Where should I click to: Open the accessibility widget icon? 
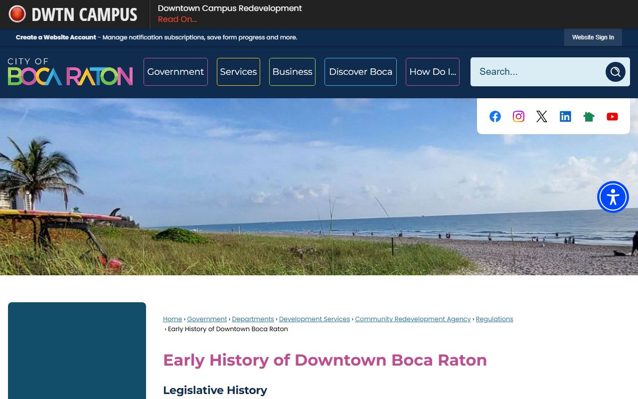[613, 197]
